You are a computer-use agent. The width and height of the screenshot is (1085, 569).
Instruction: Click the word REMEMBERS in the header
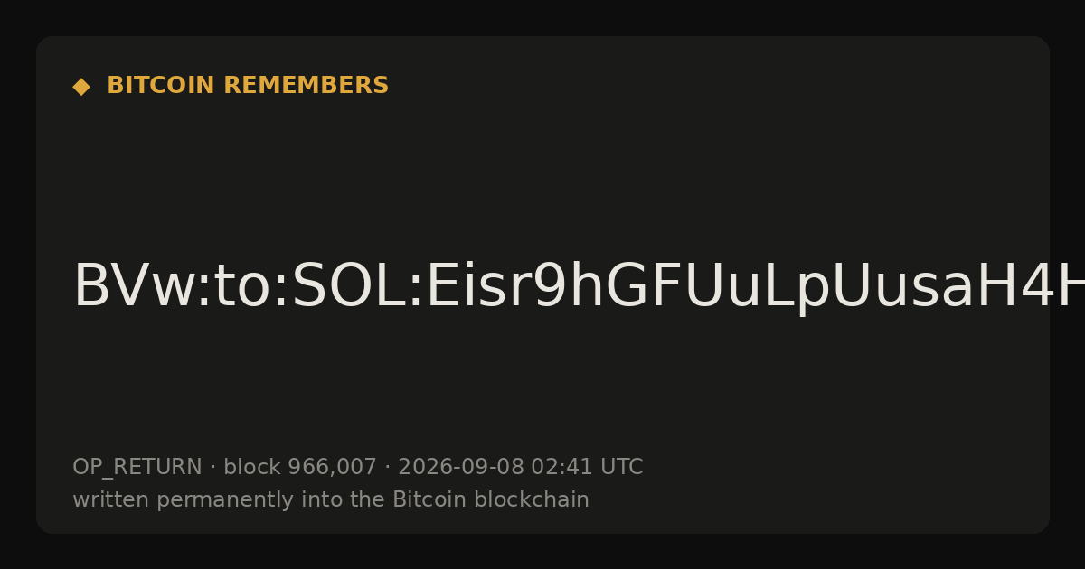pyautogui.click(x=306, y=86)
